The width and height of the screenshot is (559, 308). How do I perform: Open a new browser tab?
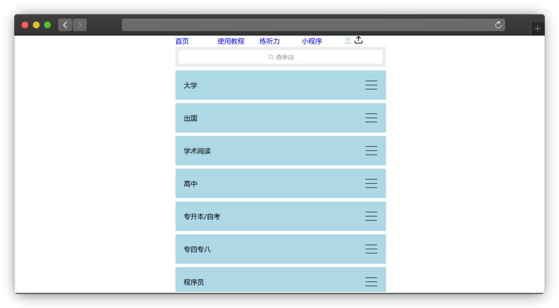click(x=538, y=28)
